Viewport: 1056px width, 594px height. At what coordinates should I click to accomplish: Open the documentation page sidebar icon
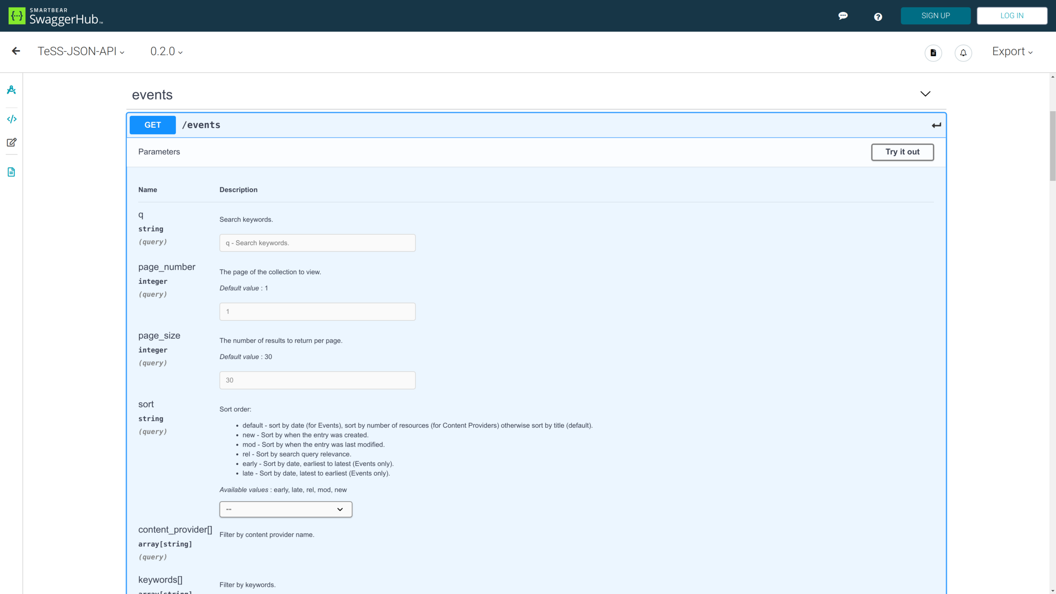pyautogui.click(x=11, y=172)
